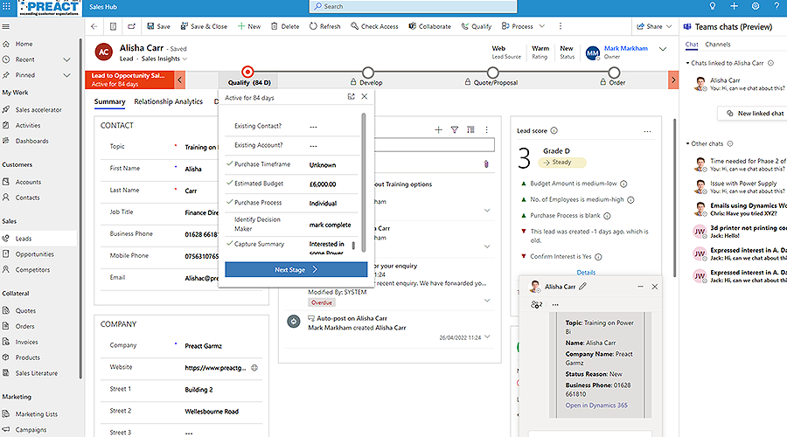Open Competitors in the sidebar

click(32, 270)
